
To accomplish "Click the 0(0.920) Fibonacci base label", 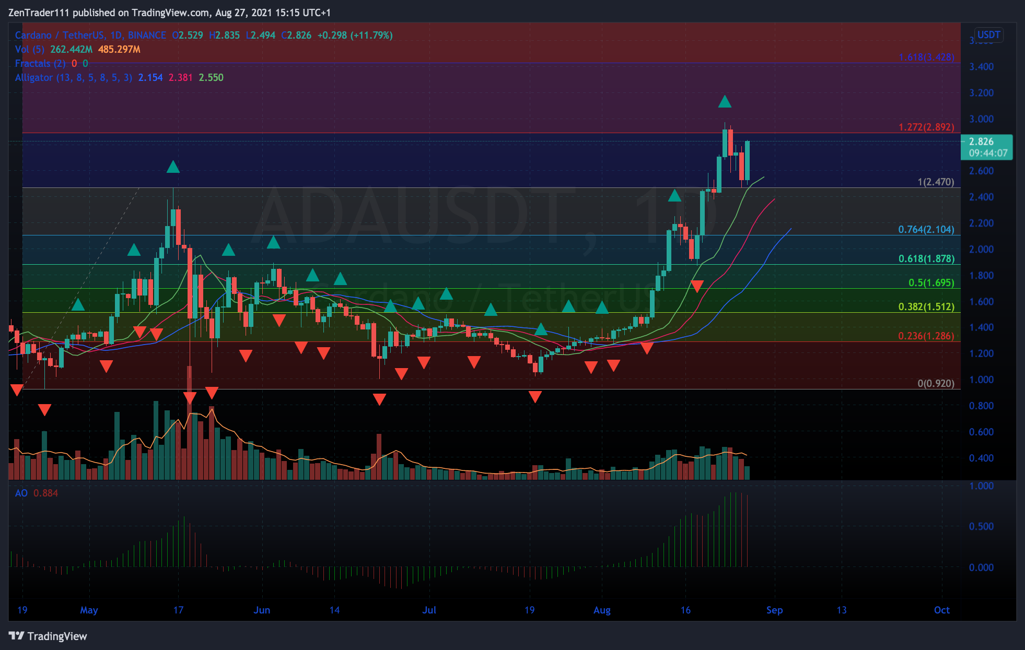I will tap(935, 383).
